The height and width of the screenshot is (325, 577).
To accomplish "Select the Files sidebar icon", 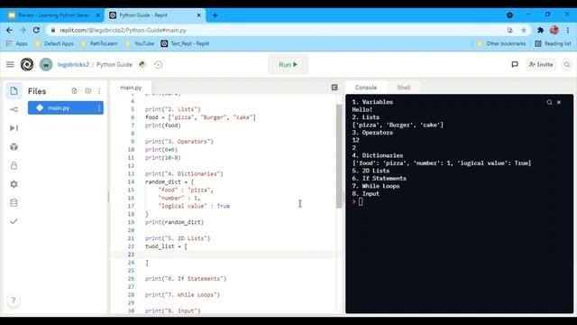I will click(x=14, y=91).
